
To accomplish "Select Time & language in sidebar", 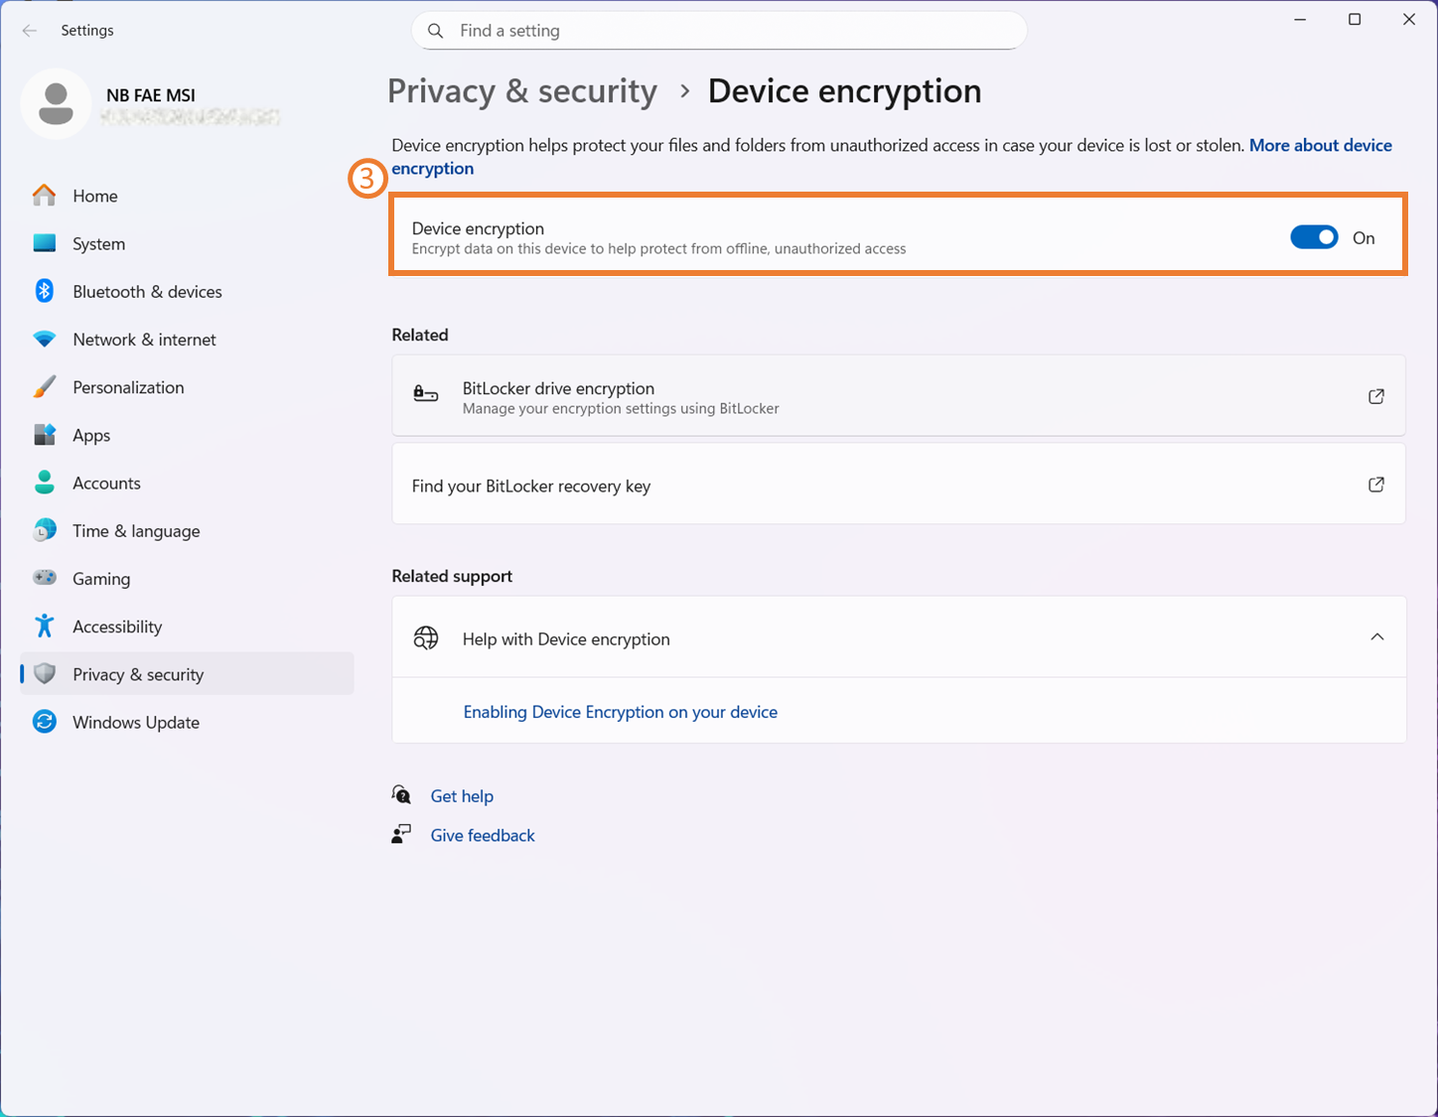I will point(136,531).
